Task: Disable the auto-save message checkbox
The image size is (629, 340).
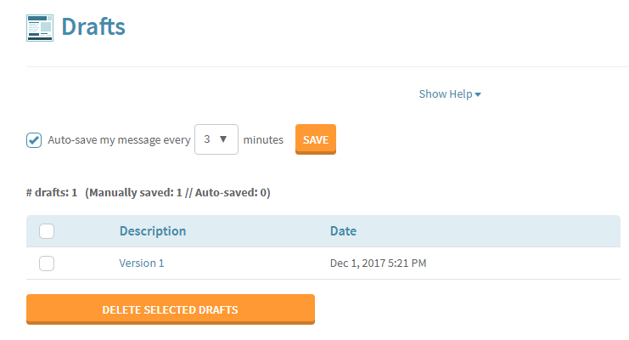Action: point(34,140)
